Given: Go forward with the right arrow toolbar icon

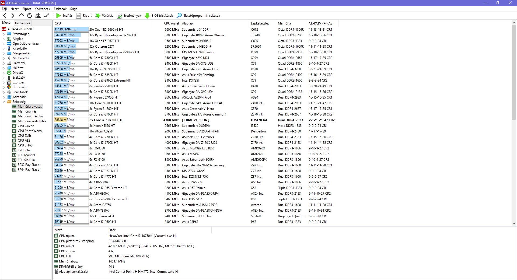Looking at the screenshot, I should (x=13, y=16).
